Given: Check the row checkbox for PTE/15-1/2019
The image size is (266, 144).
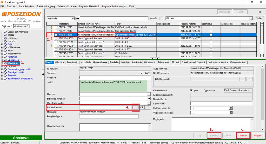Looking at the screenshot, I should pyautogui.click(x=56, y=39).
